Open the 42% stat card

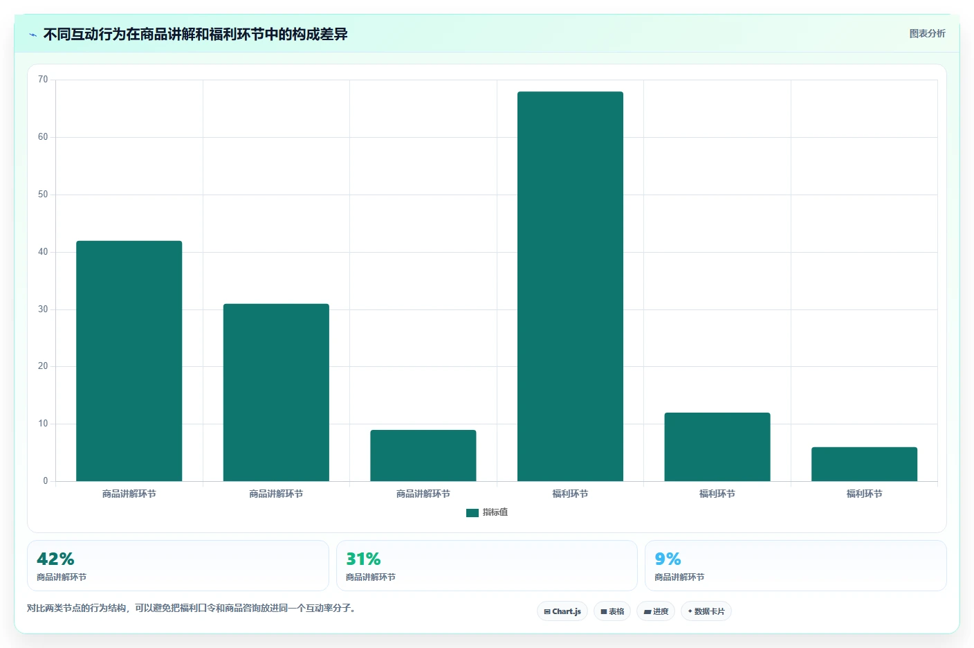[178, 566]
